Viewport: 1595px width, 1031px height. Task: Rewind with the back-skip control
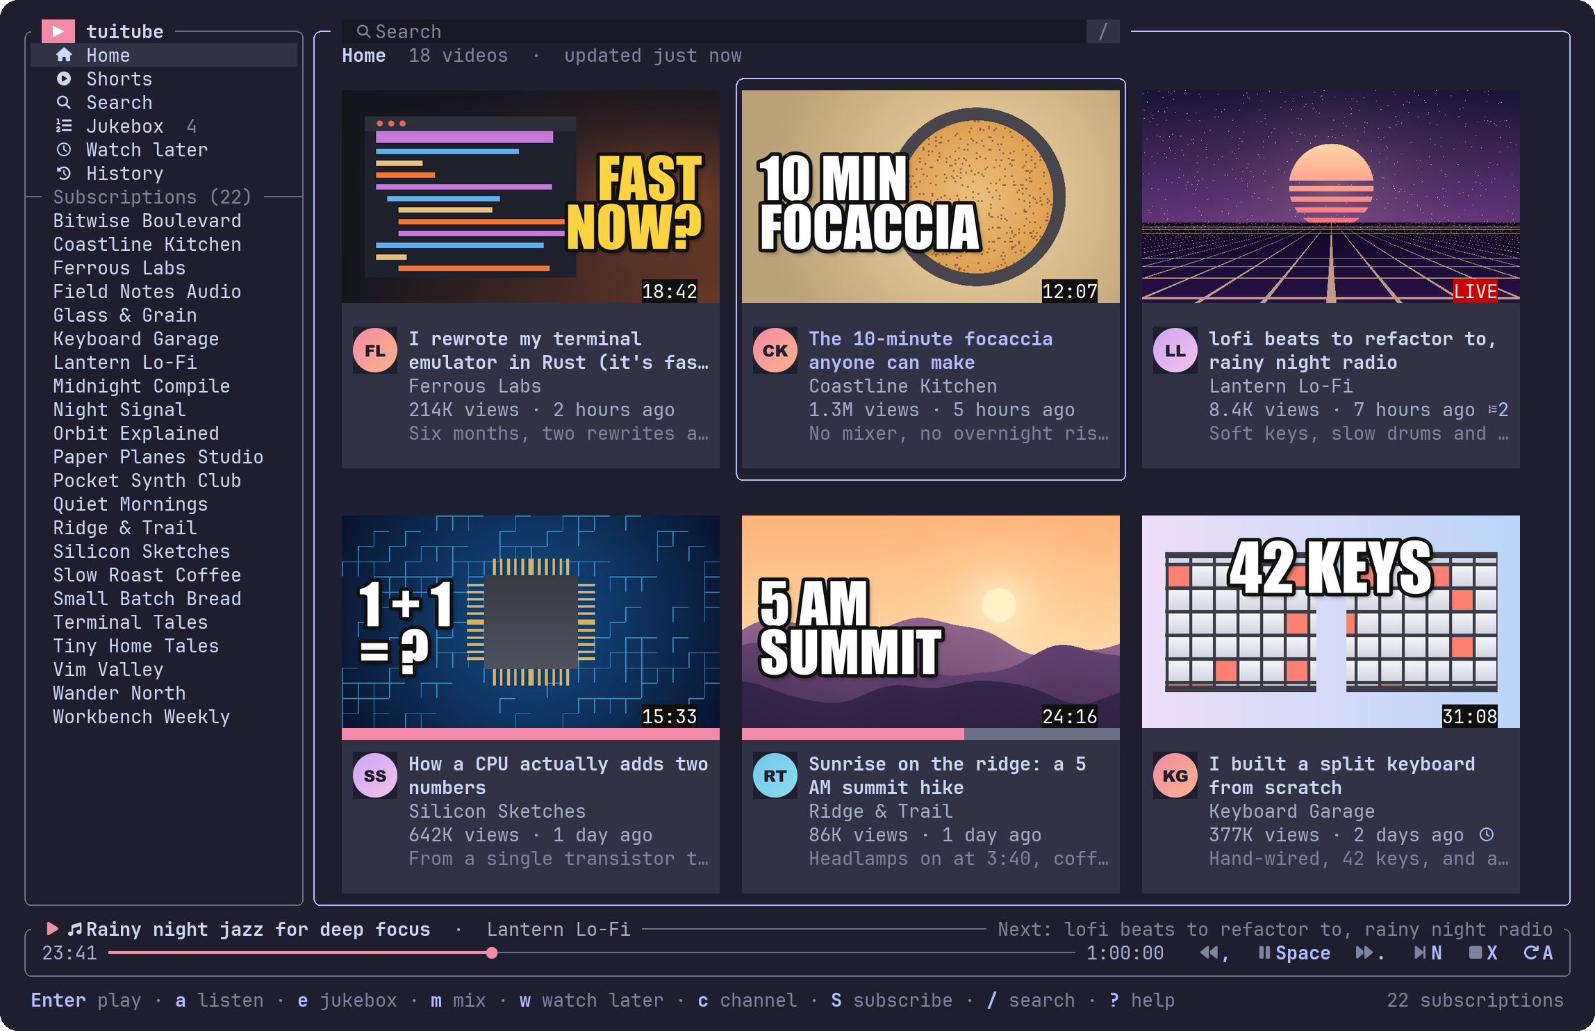click(x=1214, y=952)
